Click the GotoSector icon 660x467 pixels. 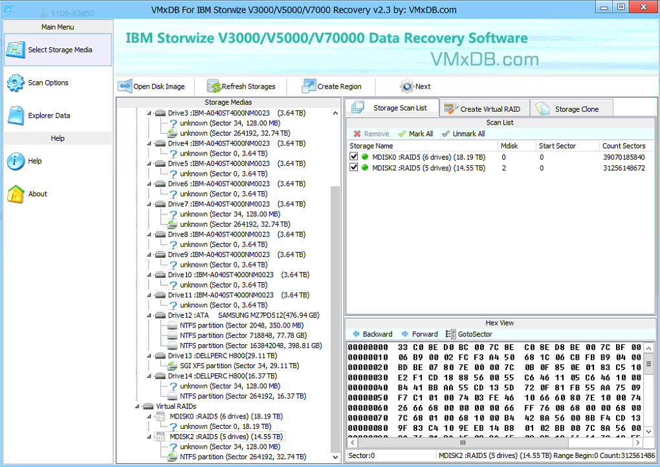tap(450, 334)
